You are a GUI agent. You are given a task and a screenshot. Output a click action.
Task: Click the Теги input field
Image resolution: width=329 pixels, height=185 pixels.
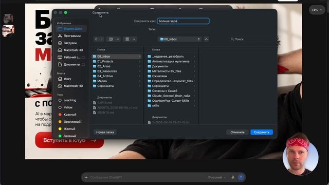(183, 29)
